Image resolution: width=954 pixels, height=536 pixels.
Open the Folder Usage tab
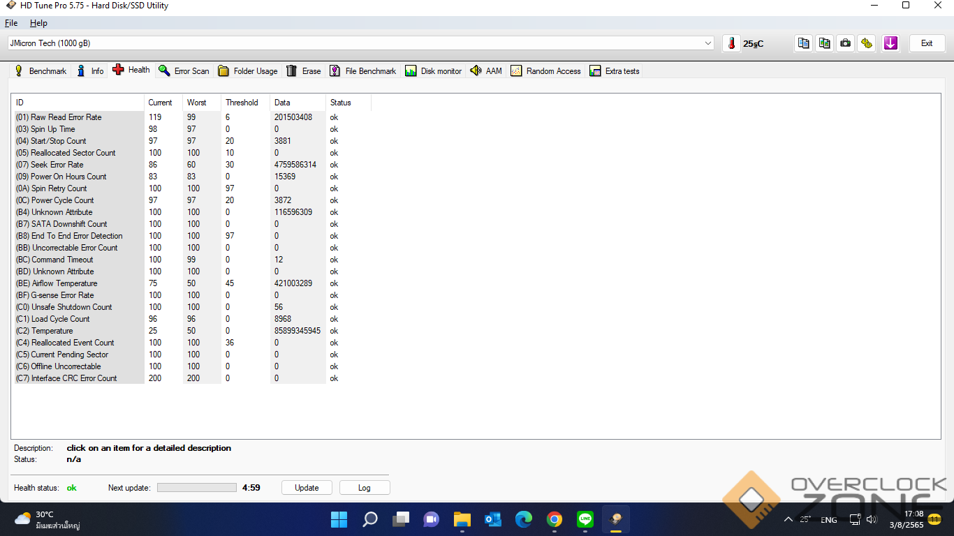click(x=248, y=71)
